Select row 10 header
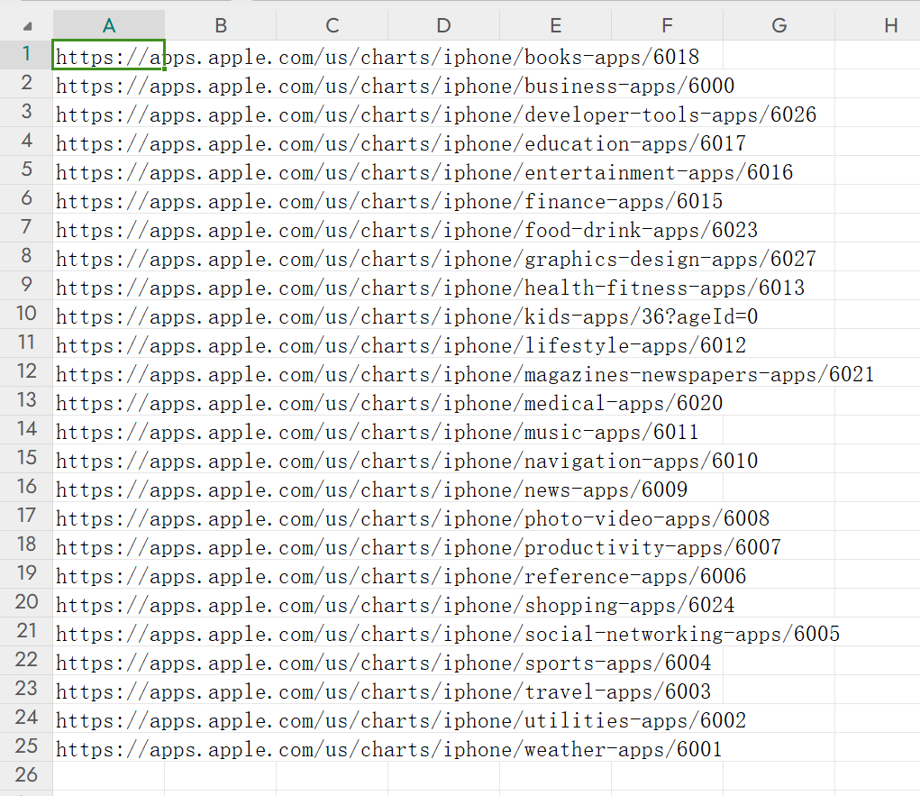Image resolution: width=920 pixels, height=796 pixels. point(26,314)
